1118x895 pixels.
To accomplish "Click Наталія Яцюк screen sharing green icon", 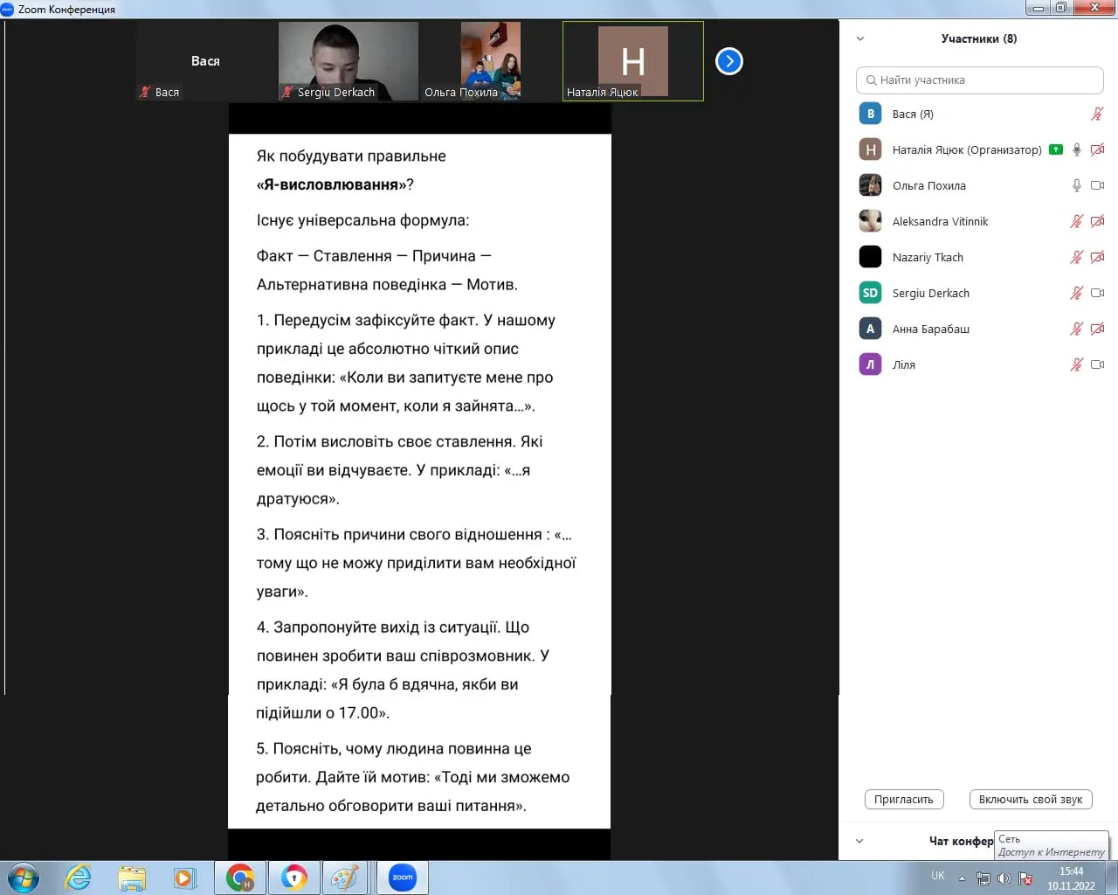I will [1056, 149].
